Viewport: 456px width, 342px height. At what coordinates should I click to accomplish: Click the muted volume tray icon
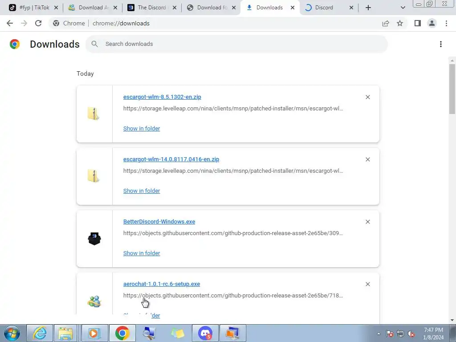tap(411, 334)
